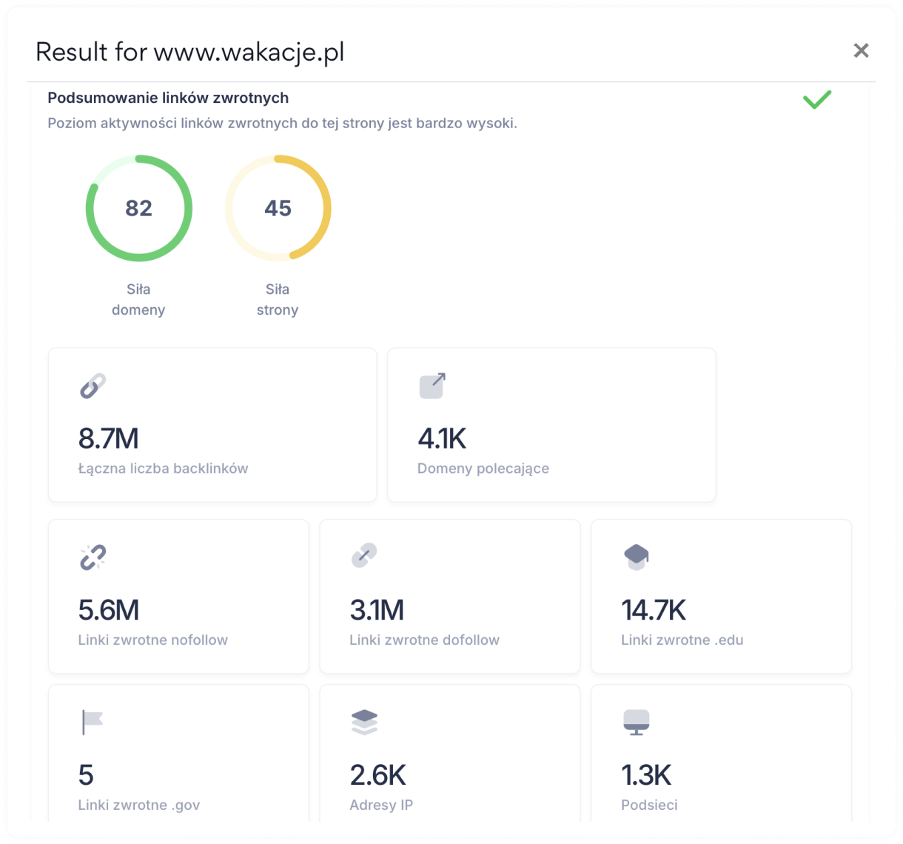This screenshot has width=903, height=844.
Task: Click the Podsumowanie linków zwrotnych heading
Action: [x=168, y=98]
